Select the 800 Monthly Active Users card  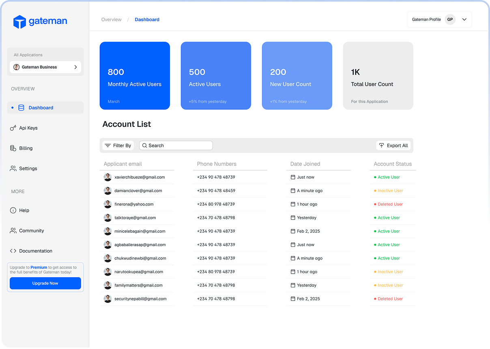click(x=135, y=76)
